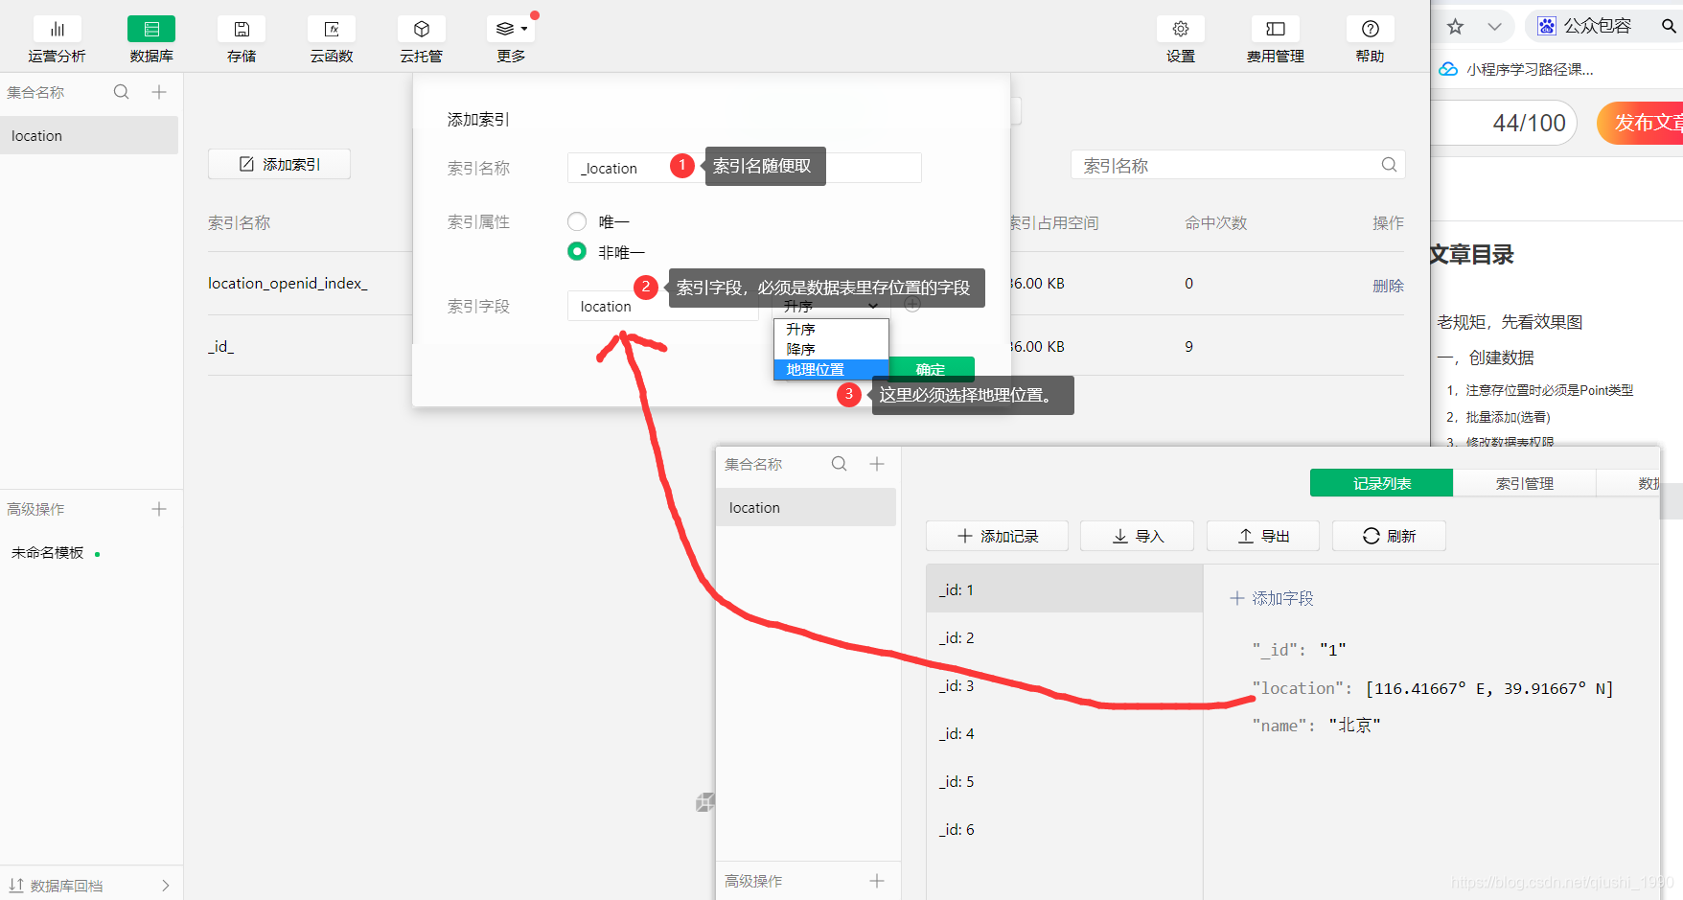Click the magnifier in the index search box
1683x900 pixels.
[x=1389, y=165]
